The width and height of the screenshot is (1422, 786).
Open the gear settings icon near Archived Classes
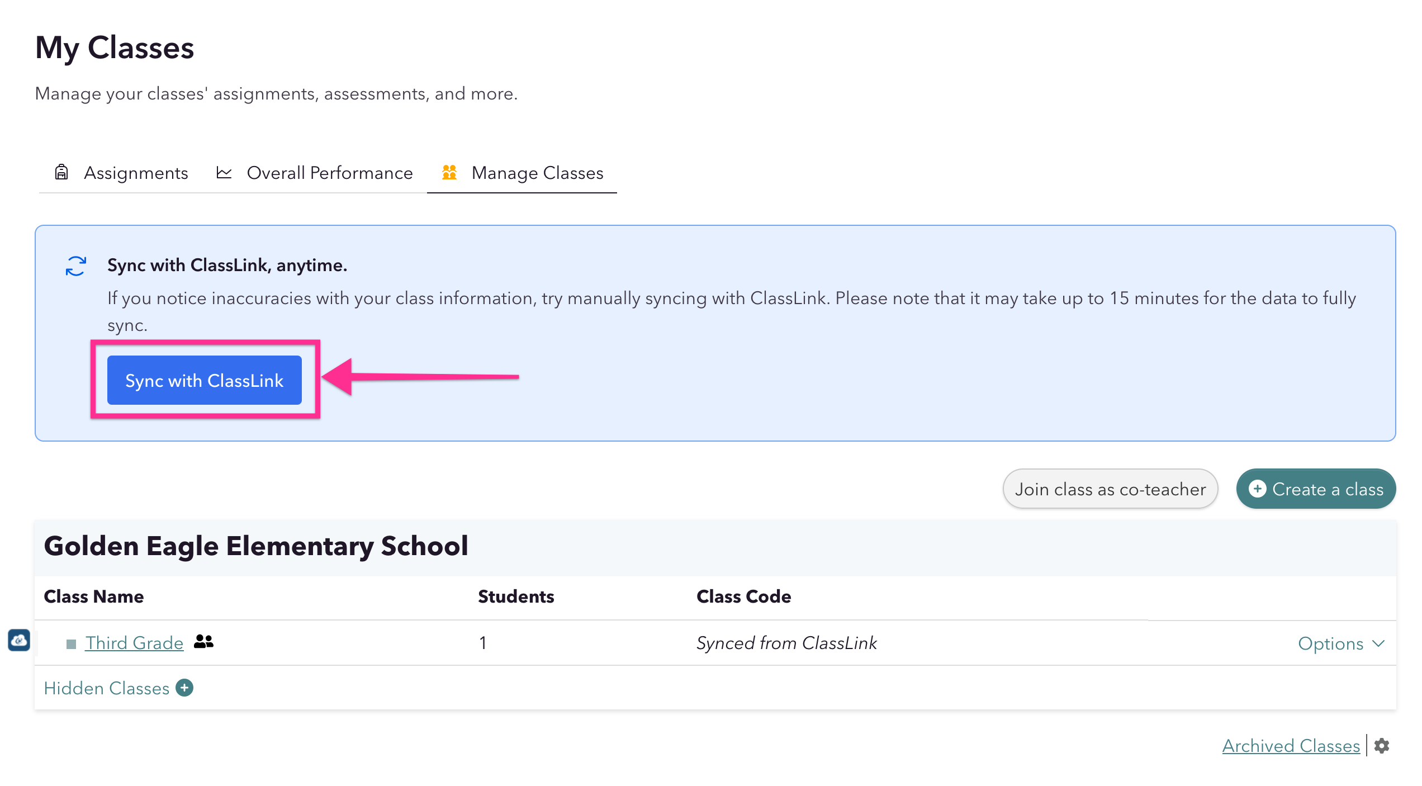coord(1382,746)
